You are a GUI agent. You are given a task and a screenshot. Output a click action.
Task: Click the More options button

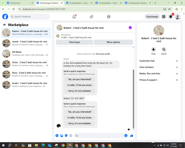[113, 42]
